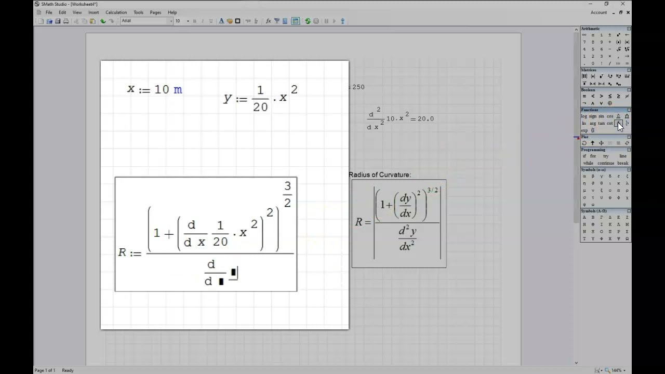Toggle Bold formatting
This screenshot has width=665, height=374.
point(195,21)
